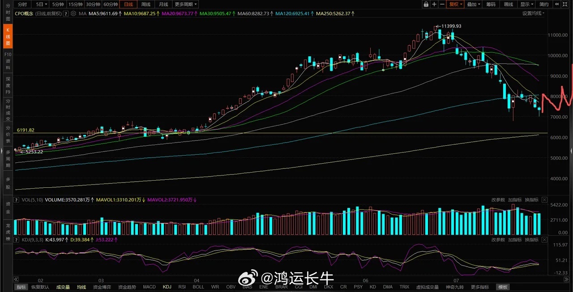Expand the 更多周期 period dropdown

186,4
